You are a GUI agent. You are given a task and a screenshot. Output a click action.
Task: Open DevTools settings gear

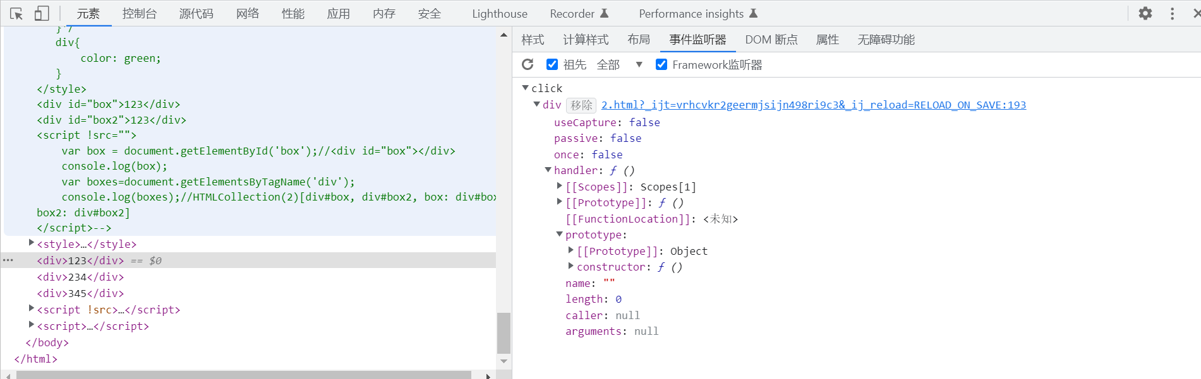[1145, 13]
